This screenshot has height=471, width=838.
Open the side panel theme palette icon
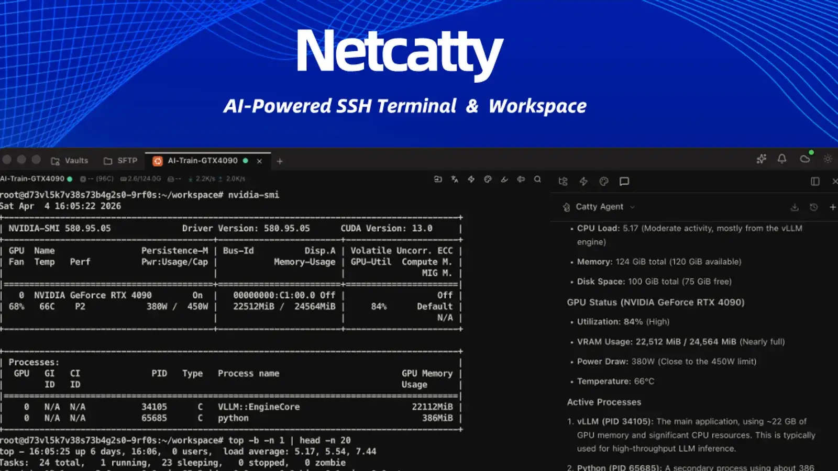coord(604,182)
